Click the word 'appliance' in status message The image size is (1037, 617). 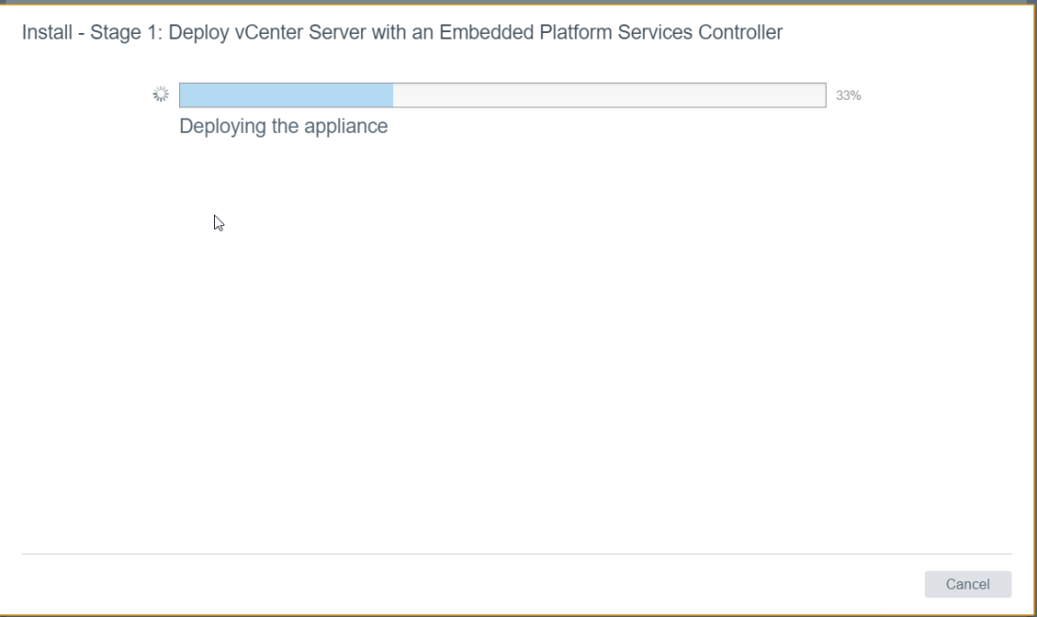(346, 126)
